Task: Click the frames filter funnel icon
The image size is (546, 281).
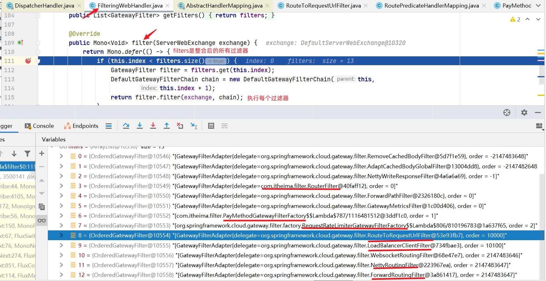Action: click(x=28, y=154)
